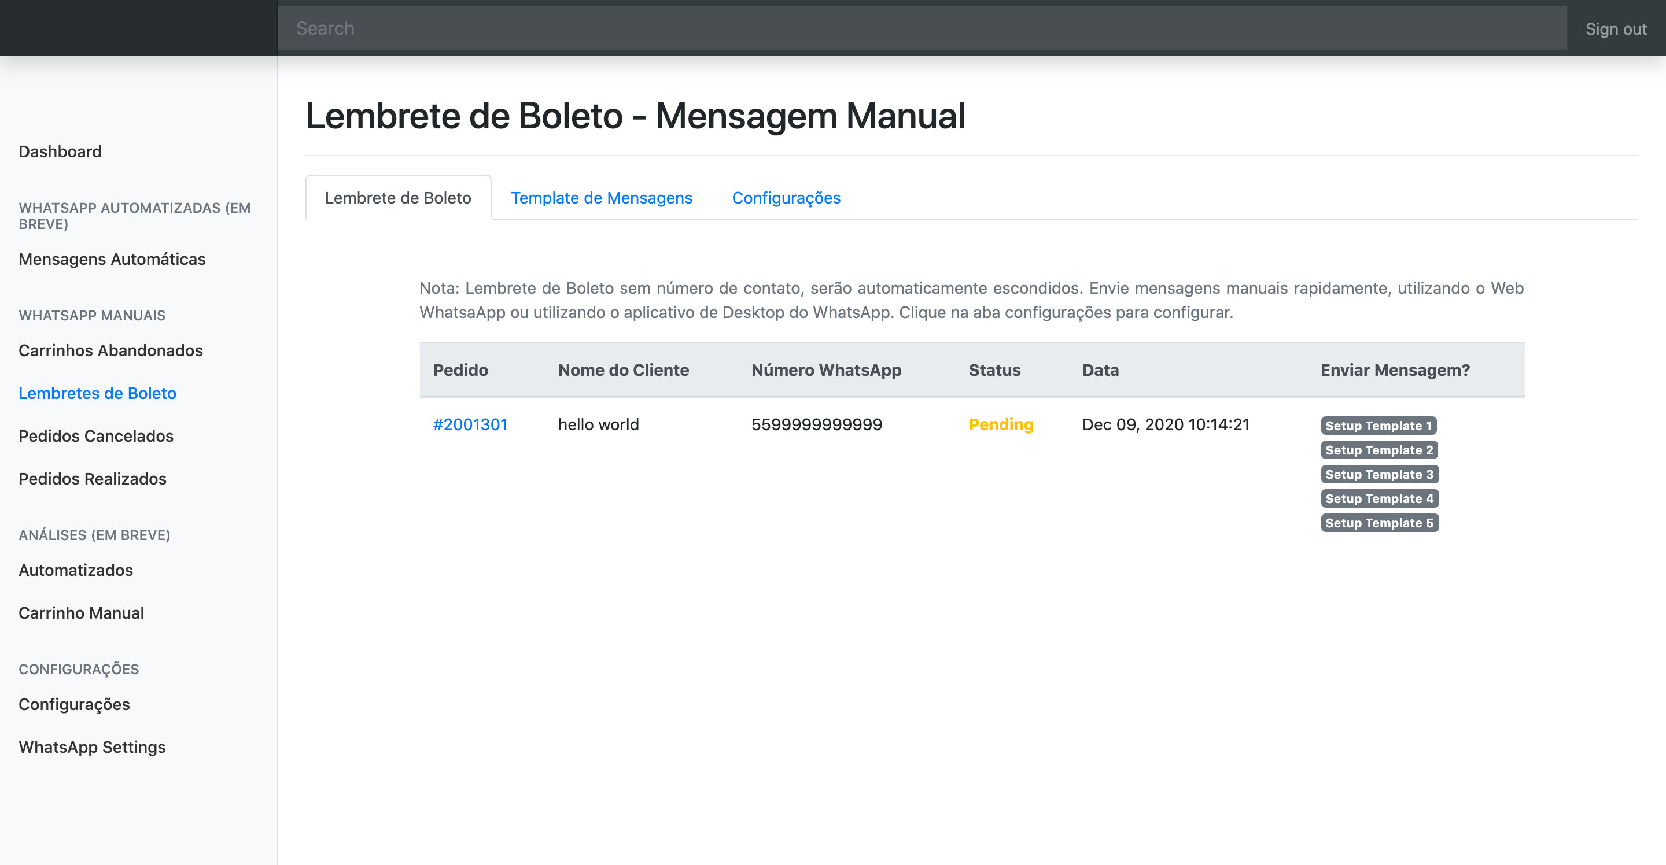1666x865 pixels.
Task: Open Dashboard in the sidebar
Action: coord(60,151)
